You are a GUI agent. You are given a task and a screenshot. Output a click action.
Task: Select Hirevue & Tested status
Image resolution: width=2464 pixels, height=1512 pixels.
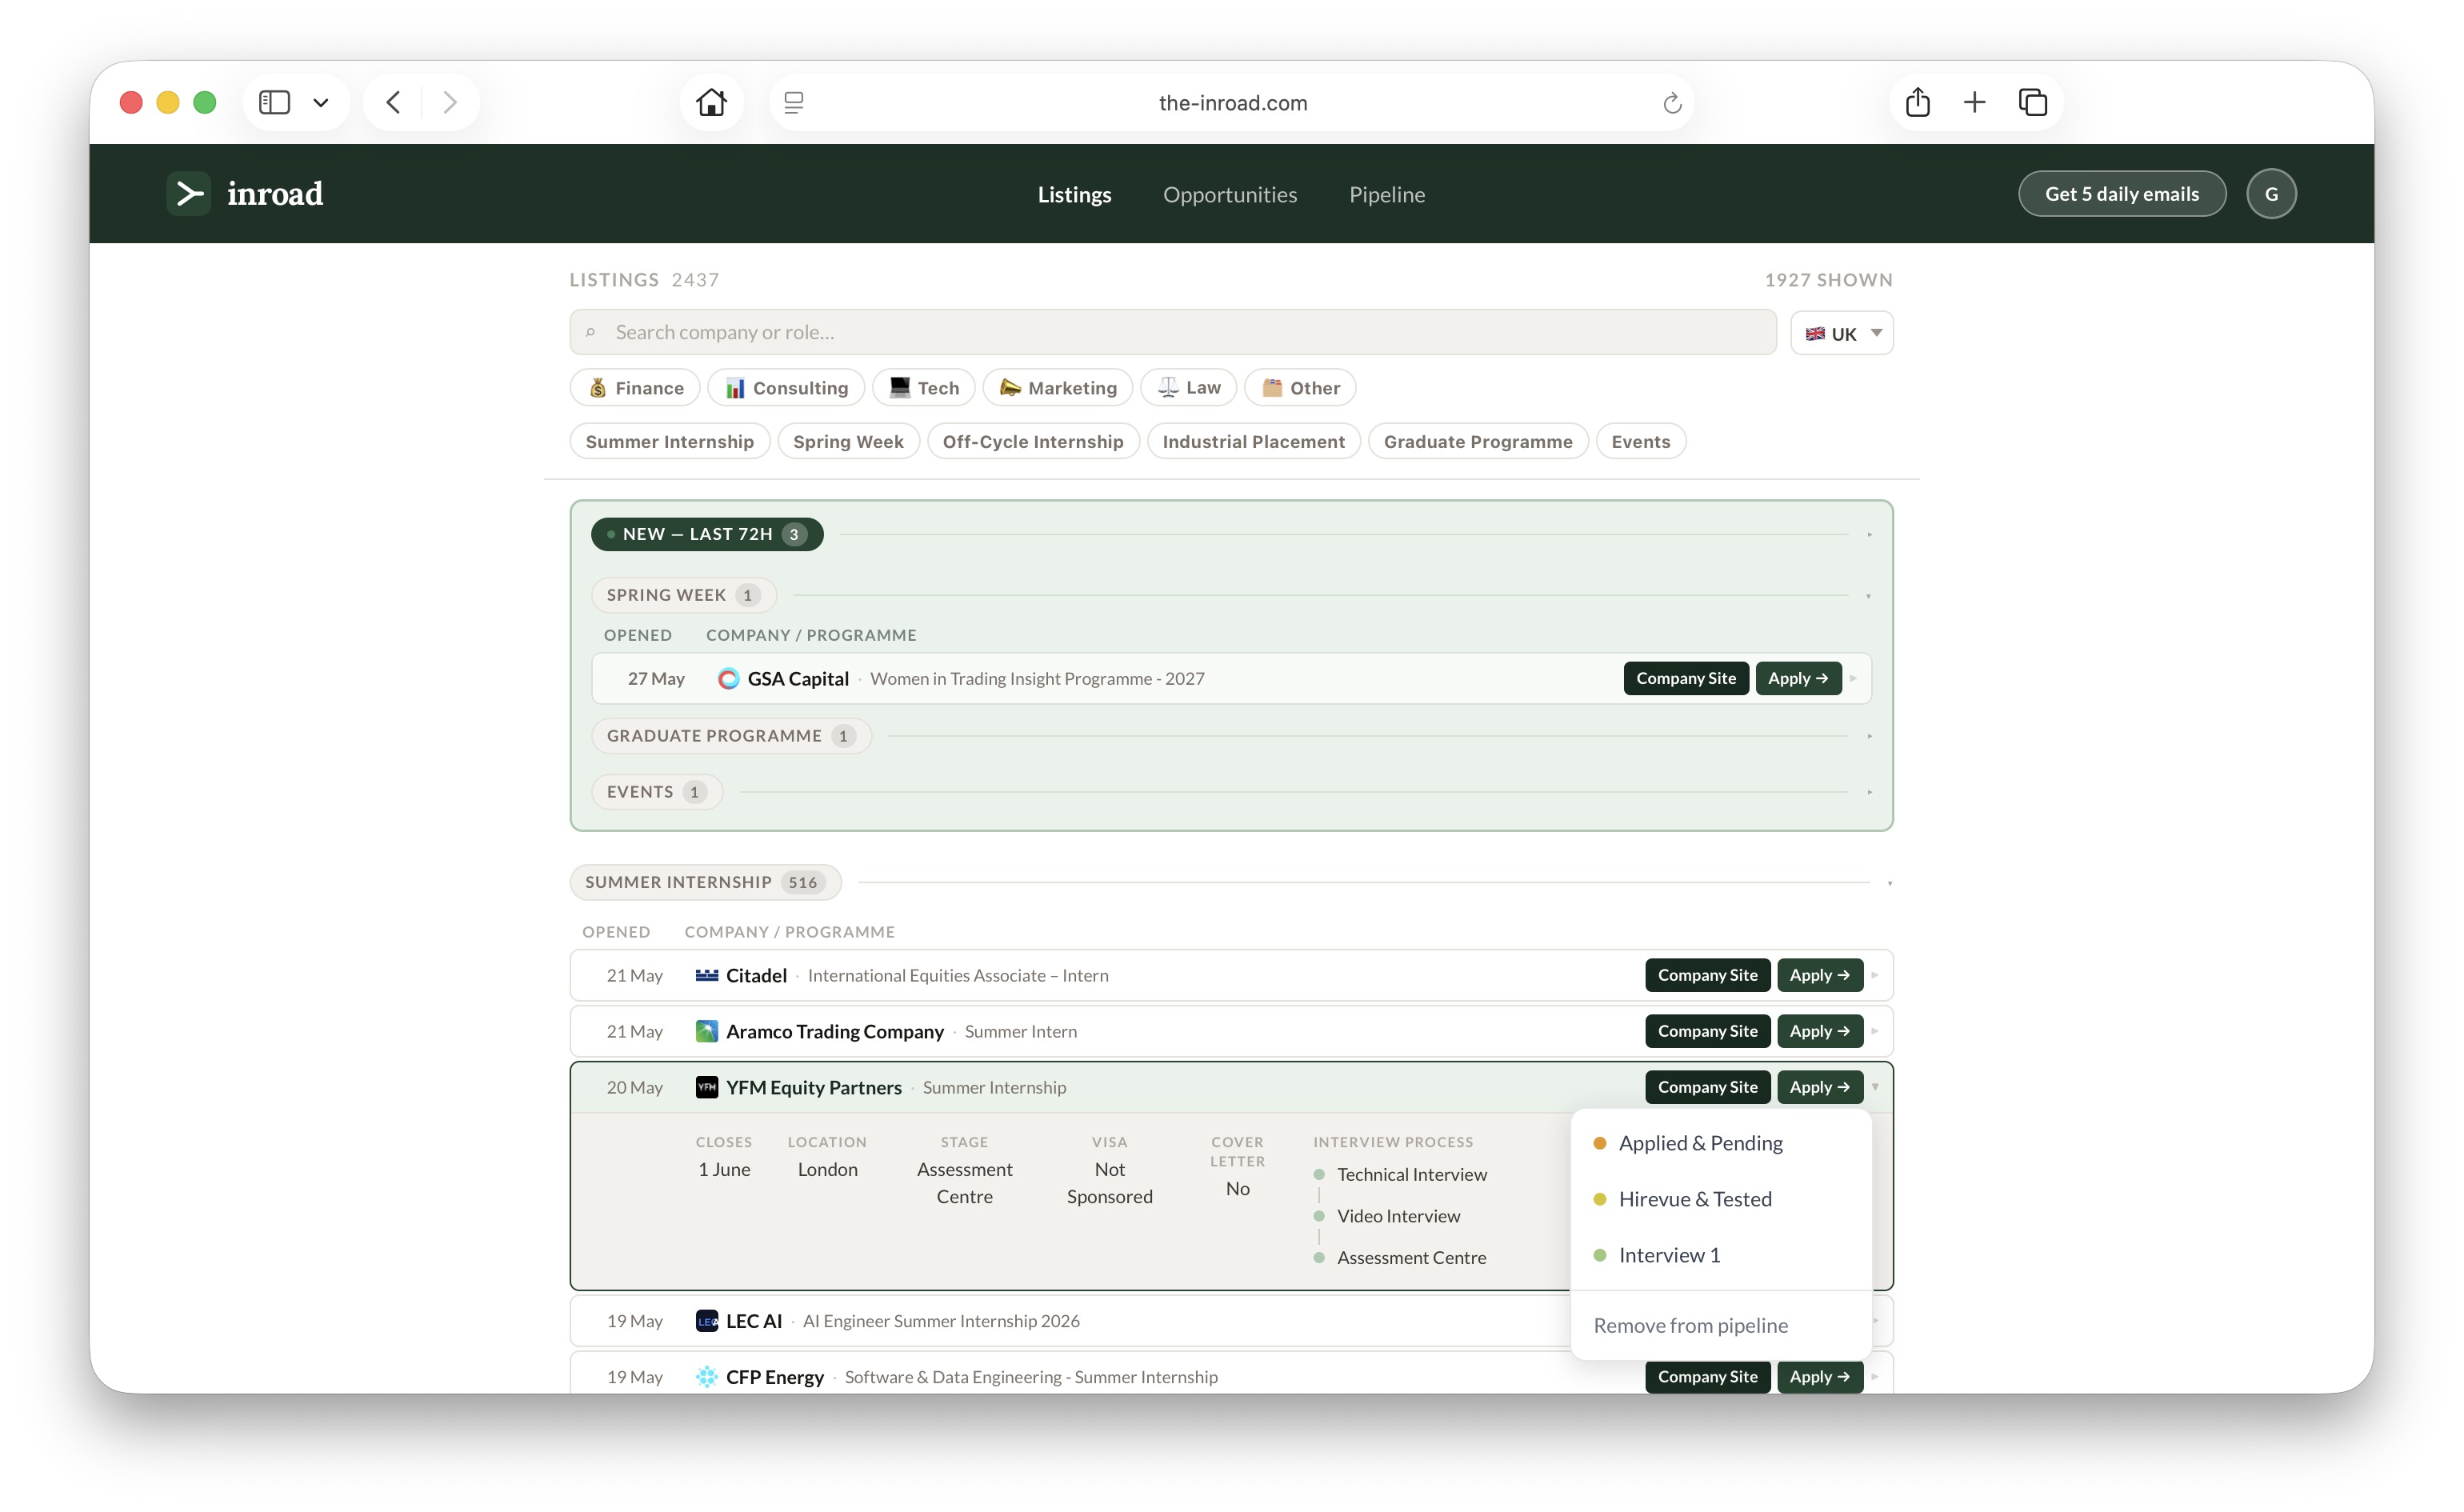(1720, 1199)
